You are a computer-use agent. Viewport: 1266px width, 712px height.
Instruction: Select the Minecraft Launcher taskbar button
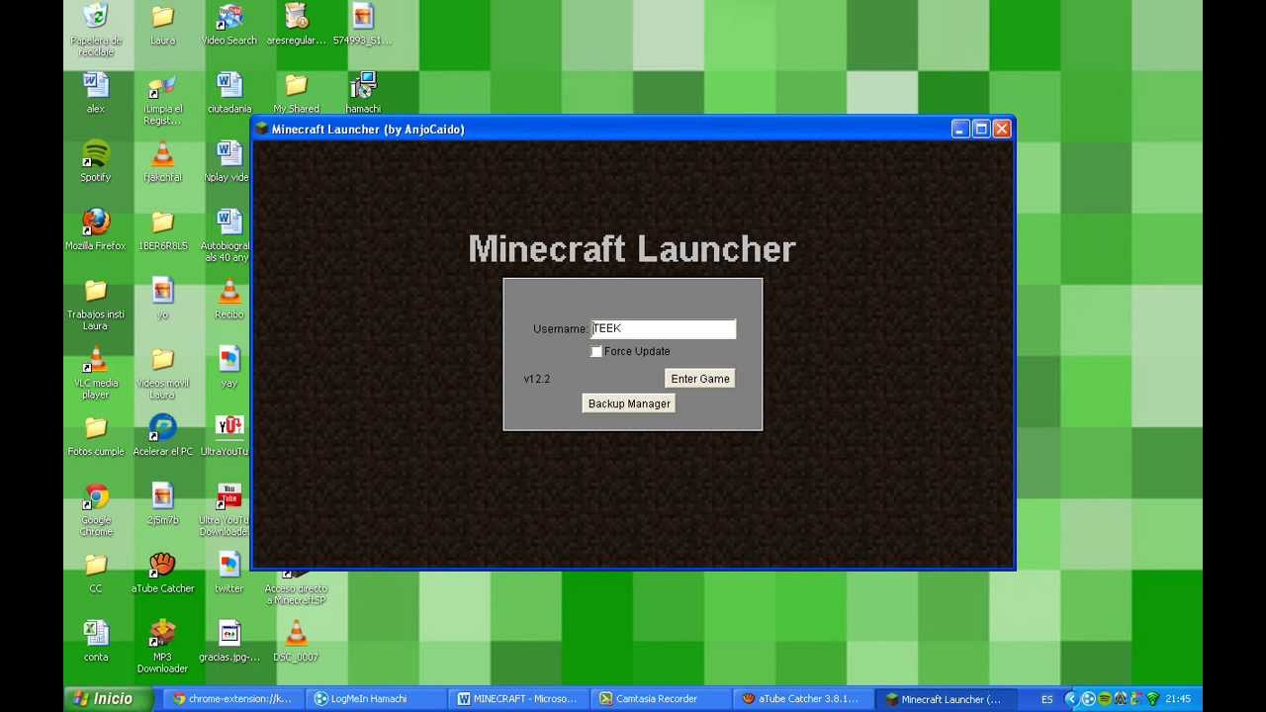pyautogui.click(x=945, y=699)
